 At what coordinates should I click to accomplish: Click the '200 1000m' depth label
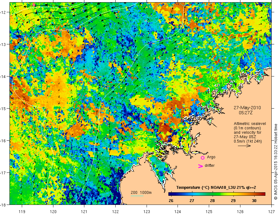(x=141, y=193)
